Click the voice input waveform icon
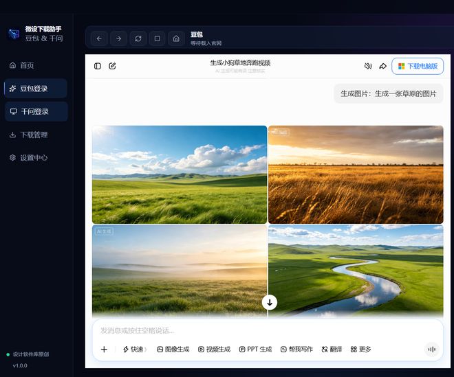Screen dimensions: 454x377 [432, 350]
